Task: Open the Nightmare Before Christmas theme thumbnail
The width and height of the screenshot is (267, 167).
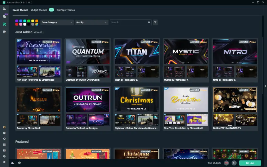Action: [x=137, y=100]
